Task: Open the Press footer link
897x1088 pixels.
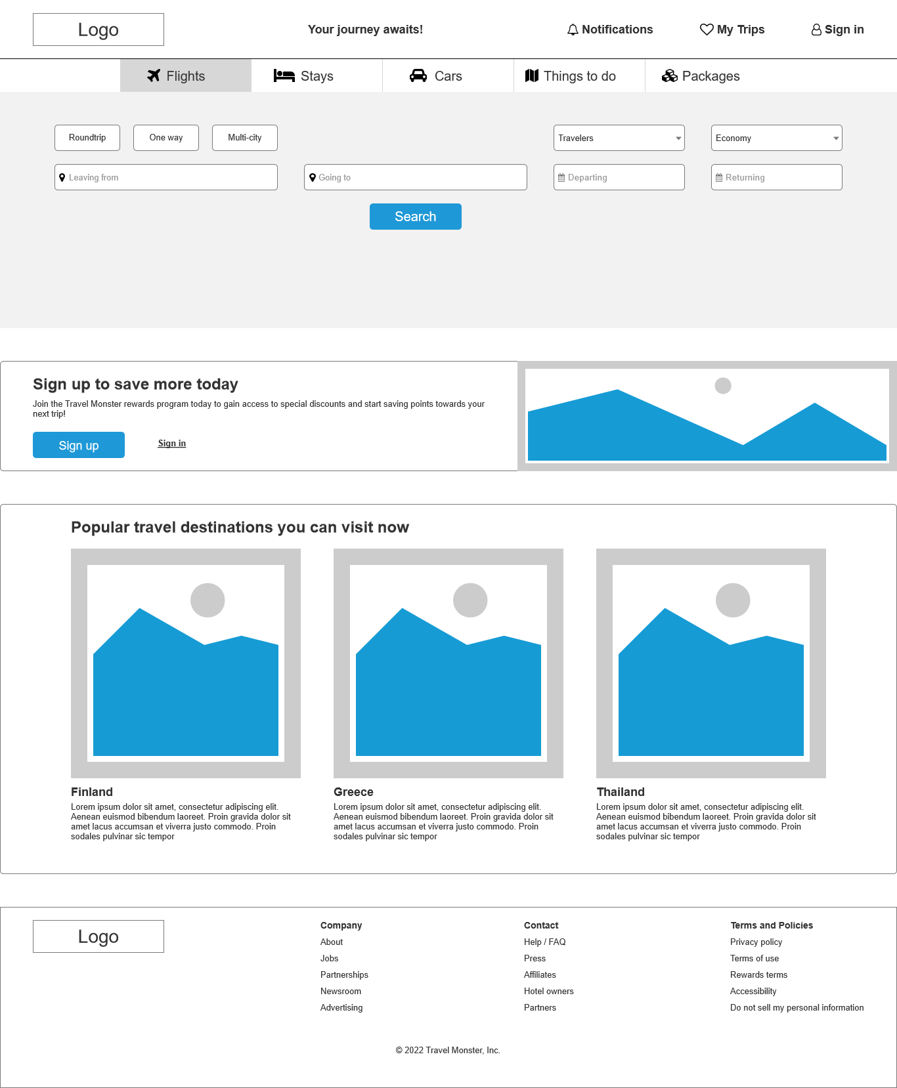Action: pos(535,958)
